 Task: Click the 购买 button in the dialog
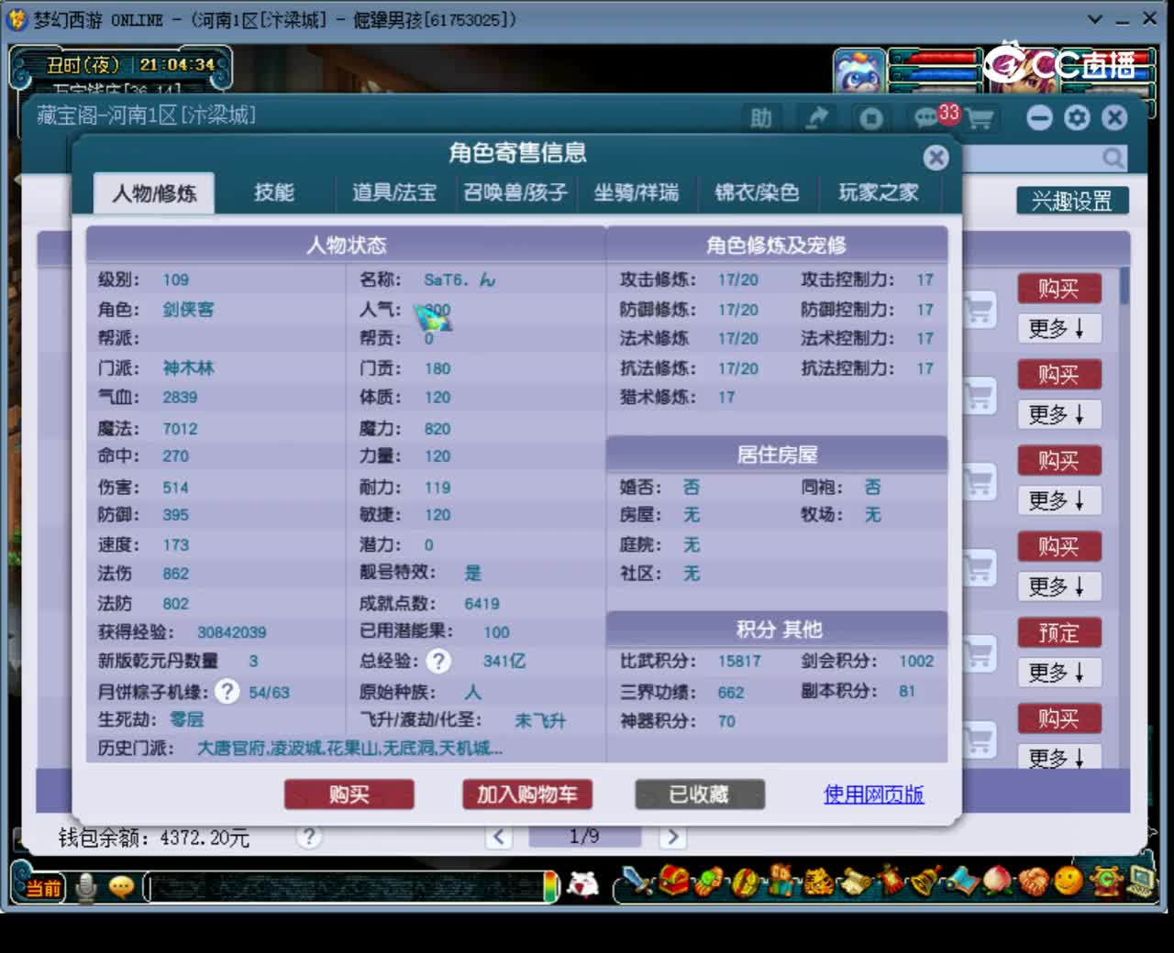pos(349,794)
